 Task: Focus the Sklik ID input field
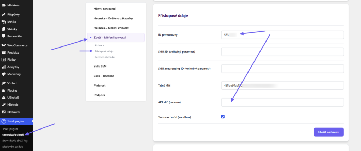(x=282, y=52)
